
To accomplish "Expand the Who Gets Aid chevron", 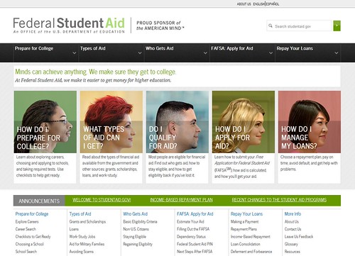I will pos(205,53).
